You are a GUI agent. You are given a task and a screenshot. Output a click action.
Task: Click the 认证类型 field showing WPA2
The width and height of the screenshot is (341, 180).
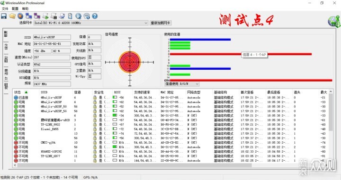click(x=52, y=64)
